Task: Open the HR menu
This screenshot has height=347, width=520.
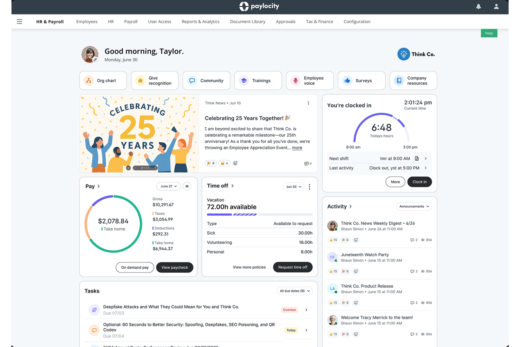Action: click(x=111, y=21)
